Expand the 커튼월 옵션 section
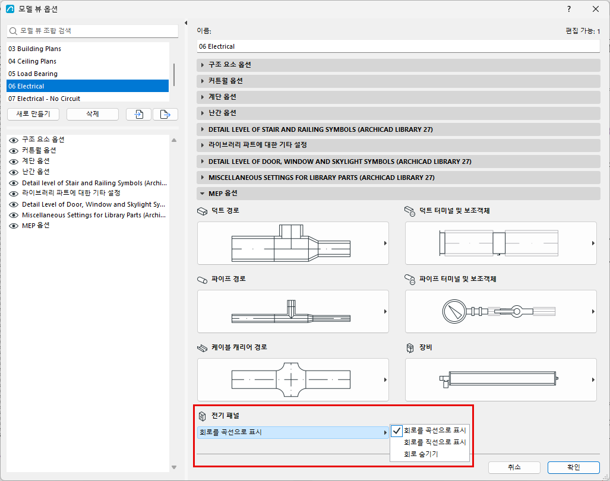610x481 pixels. (x=399, y=81)
